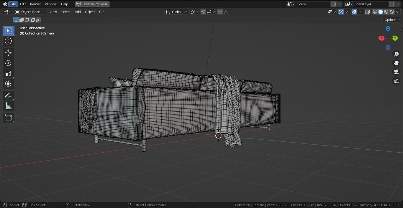Click the green Y axis gizmo ball
403x208 pixels.
click(395, 38)
